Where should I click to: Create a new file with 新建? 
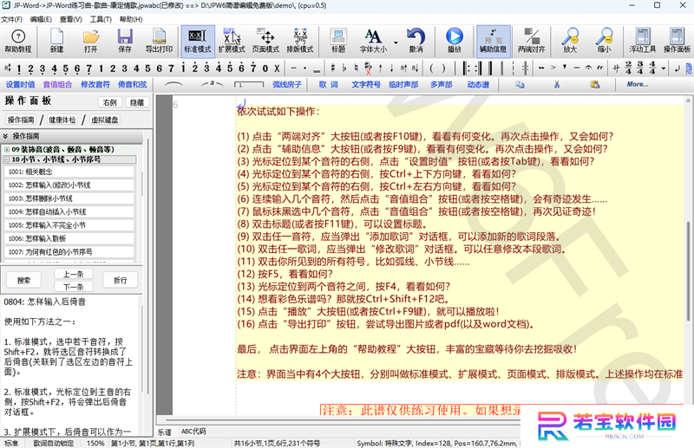[x=56, y=41]
